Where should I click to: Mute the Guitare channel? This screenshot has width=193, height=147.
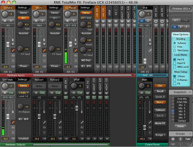point(5,21)
